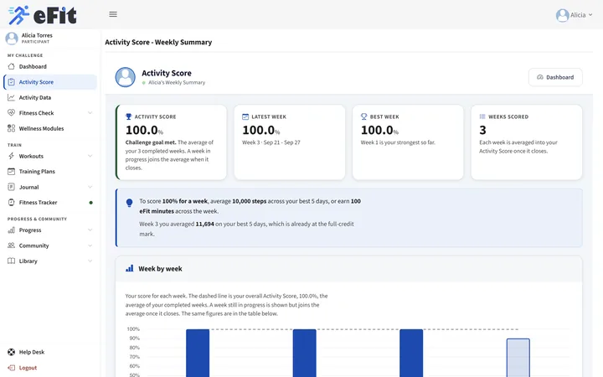The image size is (603, 377).
Task: Click "Challenge goal met." text
Action: point(151,142)
